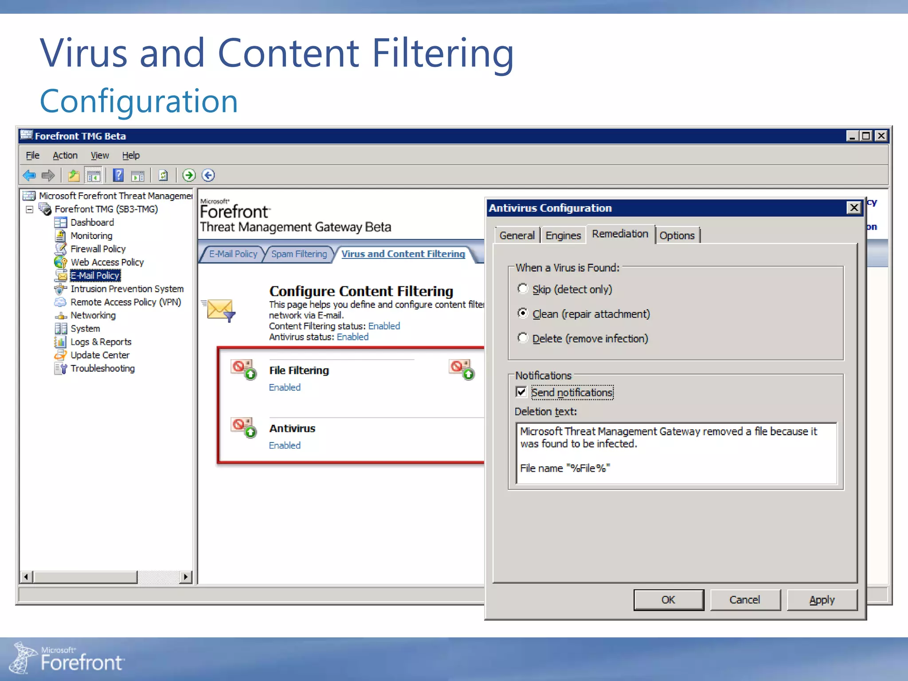Click the File Filtering heading
Image resolution: width=908 pixels, height=681 pixels.
point(299,370)
